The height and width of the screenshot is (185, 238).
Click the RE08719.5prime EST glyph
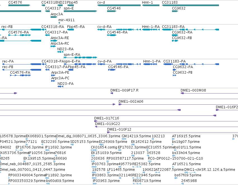(137, 184)
